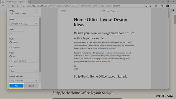
Task: Click the browser address bar URL
Action: pyautogui.click(x=73, y=6)
